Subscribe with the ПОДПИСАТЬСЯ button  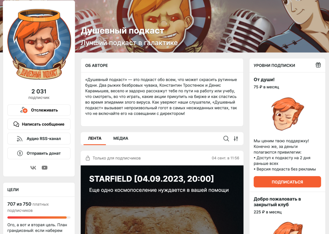[287, 182]
